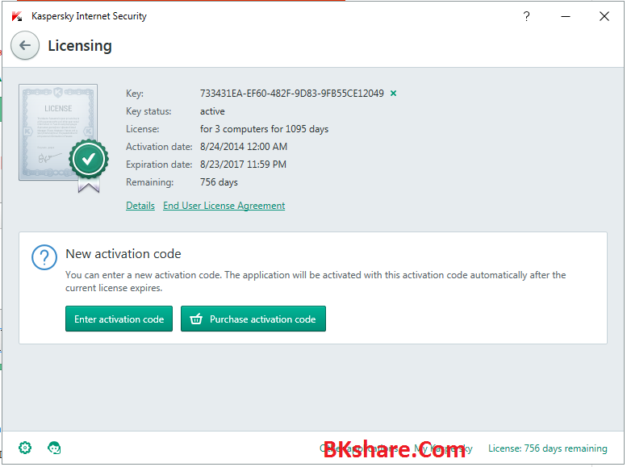Close the Kaspersky Internet Security window
The image size is (627, 467).
pos(604,16)
